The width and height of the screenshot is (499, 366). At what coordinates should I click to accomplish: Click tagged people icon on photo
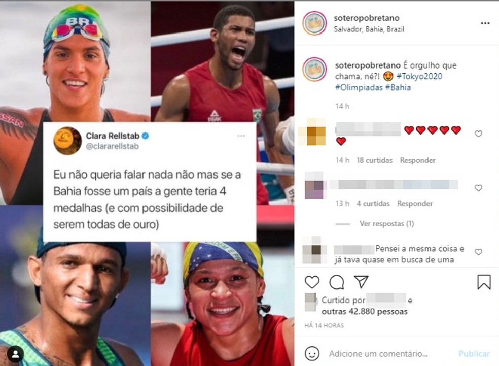(15, 354)
